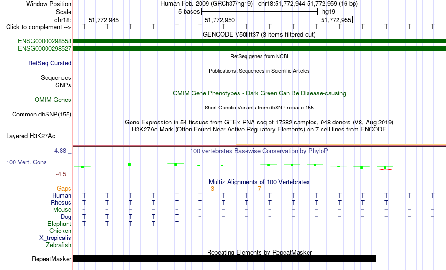
Task: Click the 'RefSeq genes from NCBI' title
Action: [260, 56]
